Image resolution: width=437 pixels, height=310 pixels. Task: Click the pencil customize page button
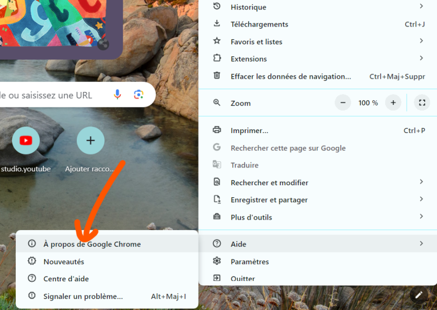pyautogui.click(x=419, y=295)
